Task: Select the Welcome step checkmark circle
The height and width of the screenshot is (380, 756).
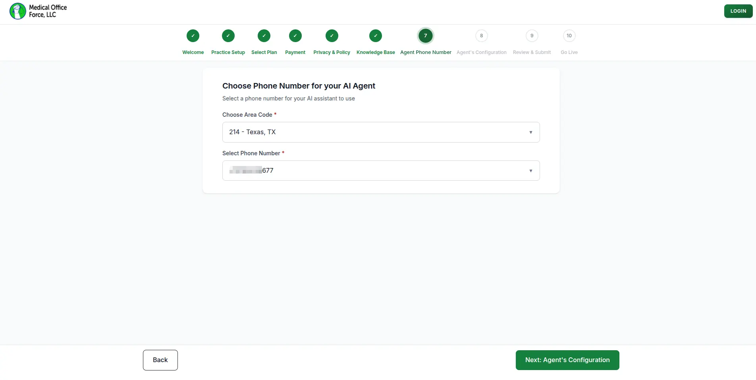Action: (x=193, y=36)
